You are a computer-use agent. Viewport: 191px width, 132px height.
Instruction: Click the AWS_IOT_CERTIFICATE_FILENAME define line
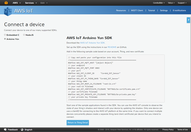click(104, 89)
